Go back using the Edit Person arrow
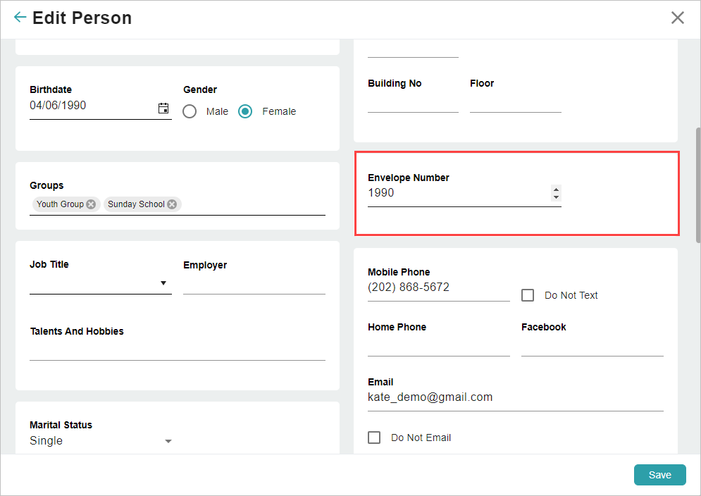The image size is (701, 496). [x=20, y=18]
